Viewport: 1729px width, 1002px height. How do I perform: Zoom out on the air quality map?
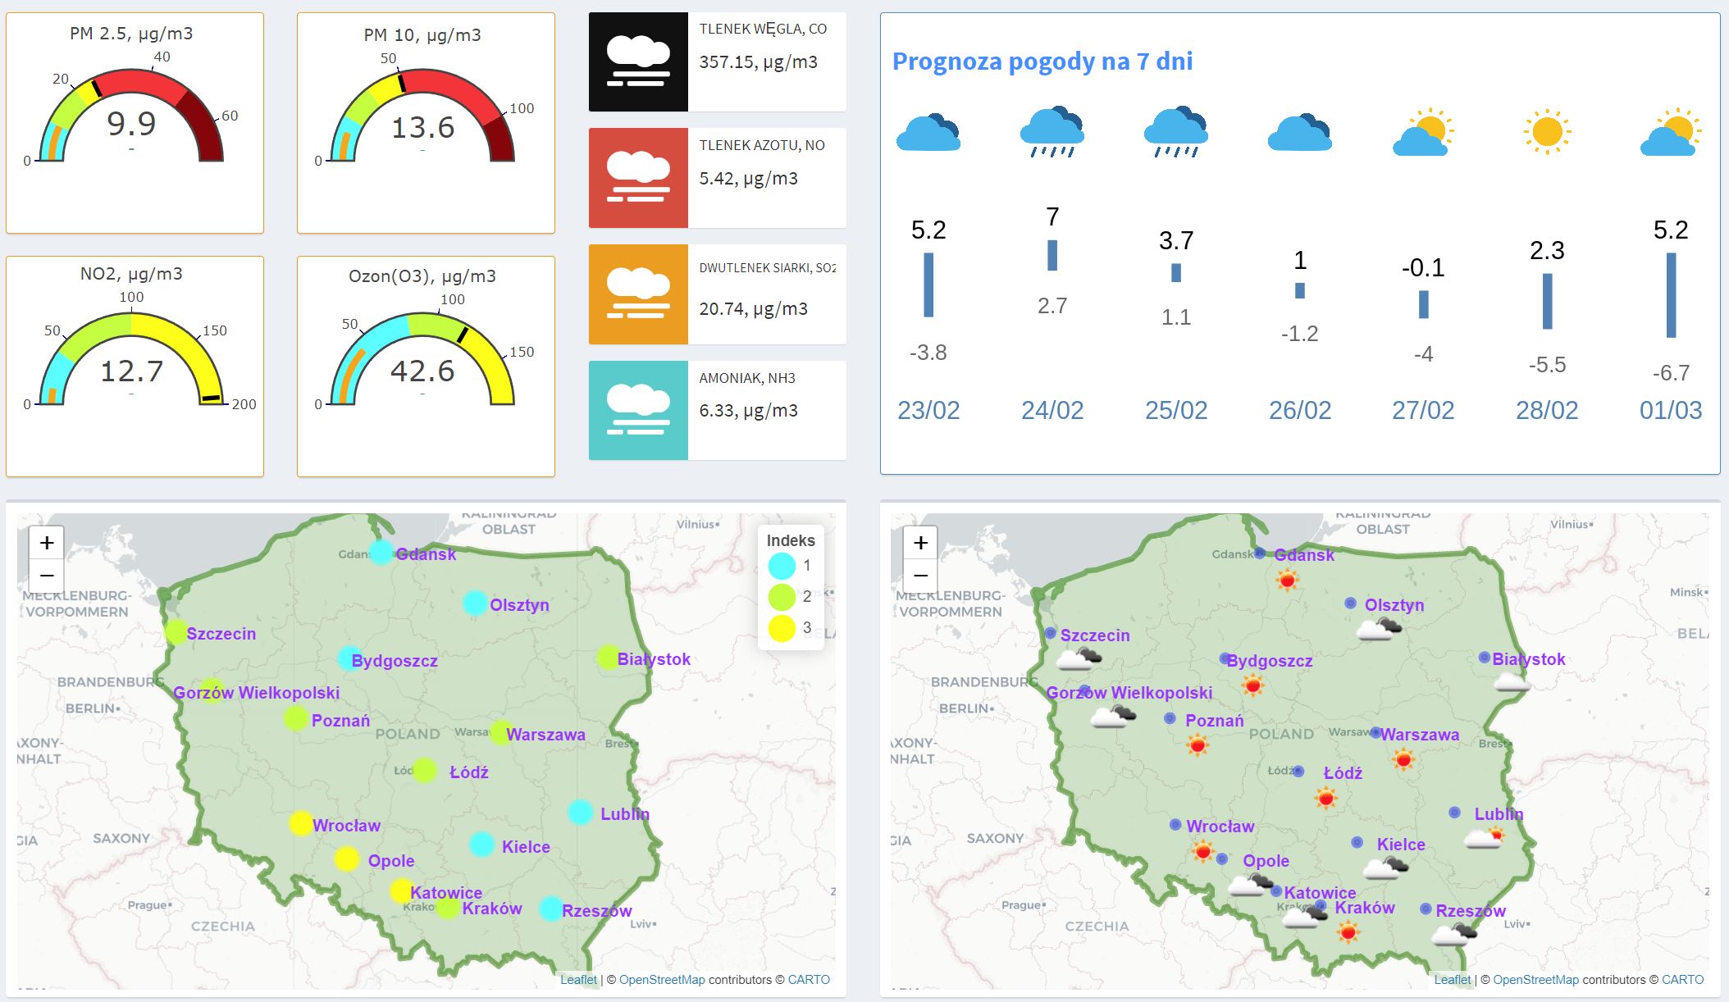click(47, 576)
